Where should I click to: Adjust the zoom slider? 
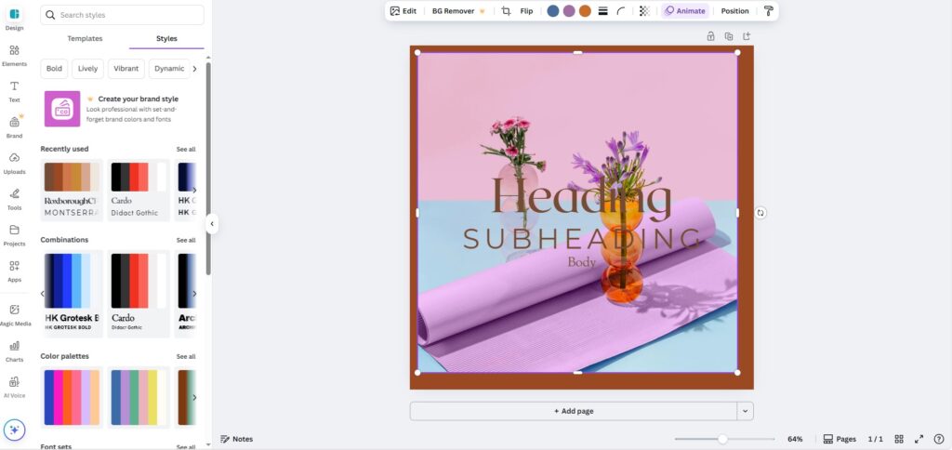pos(724,439)
